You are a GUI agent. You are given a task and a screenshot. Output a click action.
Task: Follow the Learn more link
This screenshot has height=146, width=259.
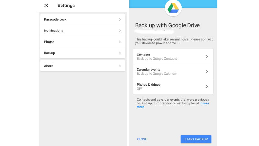[x=205, y=103]
